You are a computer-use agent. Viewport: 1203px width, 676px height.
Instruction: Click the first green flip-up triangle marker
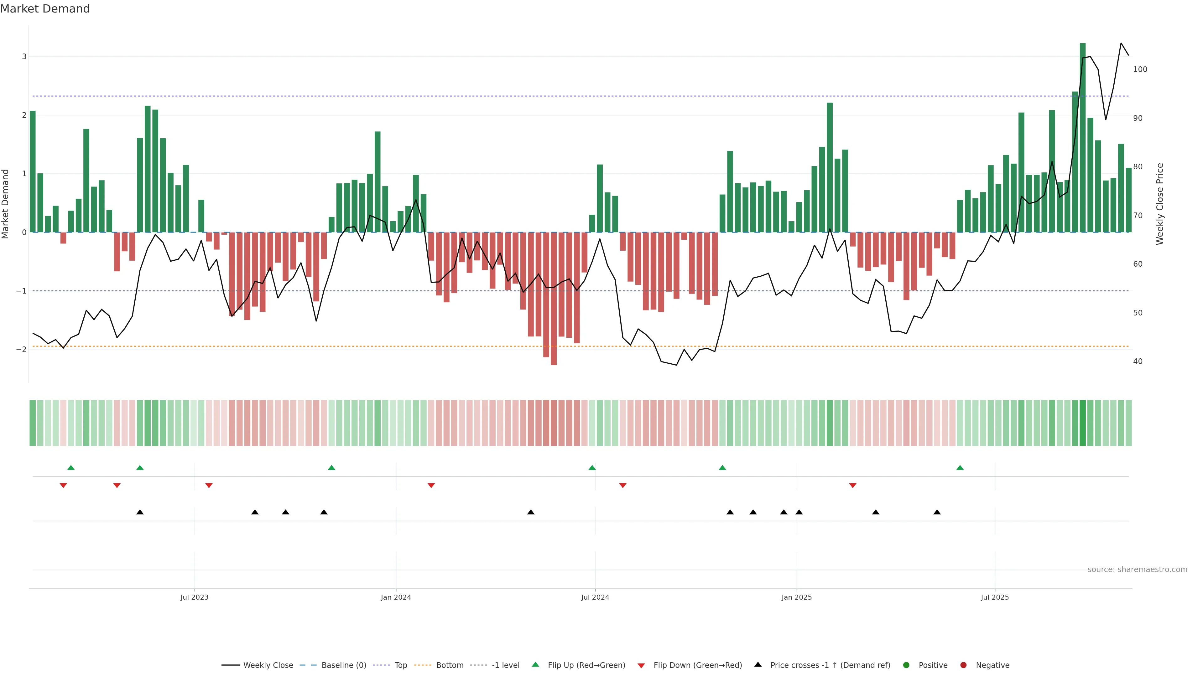click(x=71, y=468)
